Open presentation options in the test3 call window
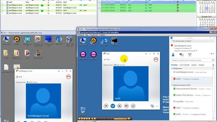 [x=126, y=106]
